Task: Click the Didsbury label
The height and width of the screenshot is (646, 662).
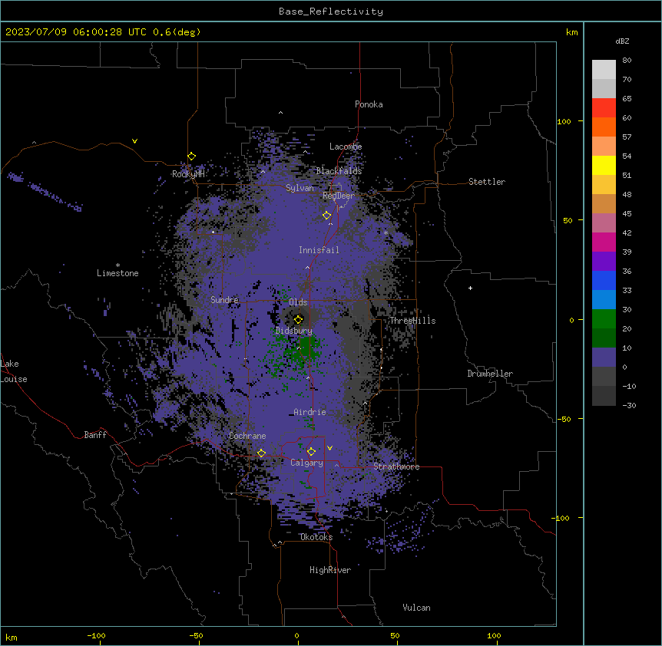Action: (x=294, y=331)
